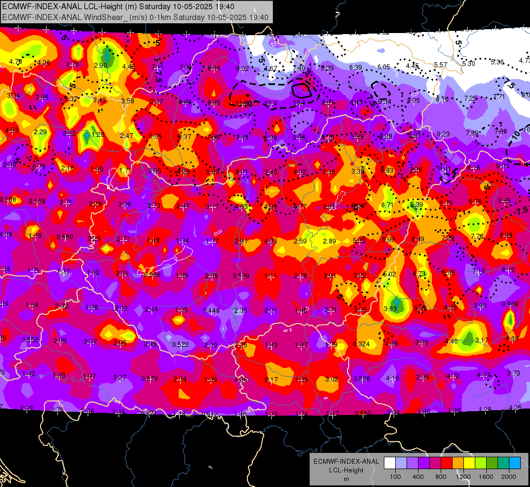530x487 pixels.
Task: Click the legend tick label 1200
Action: 463,477
